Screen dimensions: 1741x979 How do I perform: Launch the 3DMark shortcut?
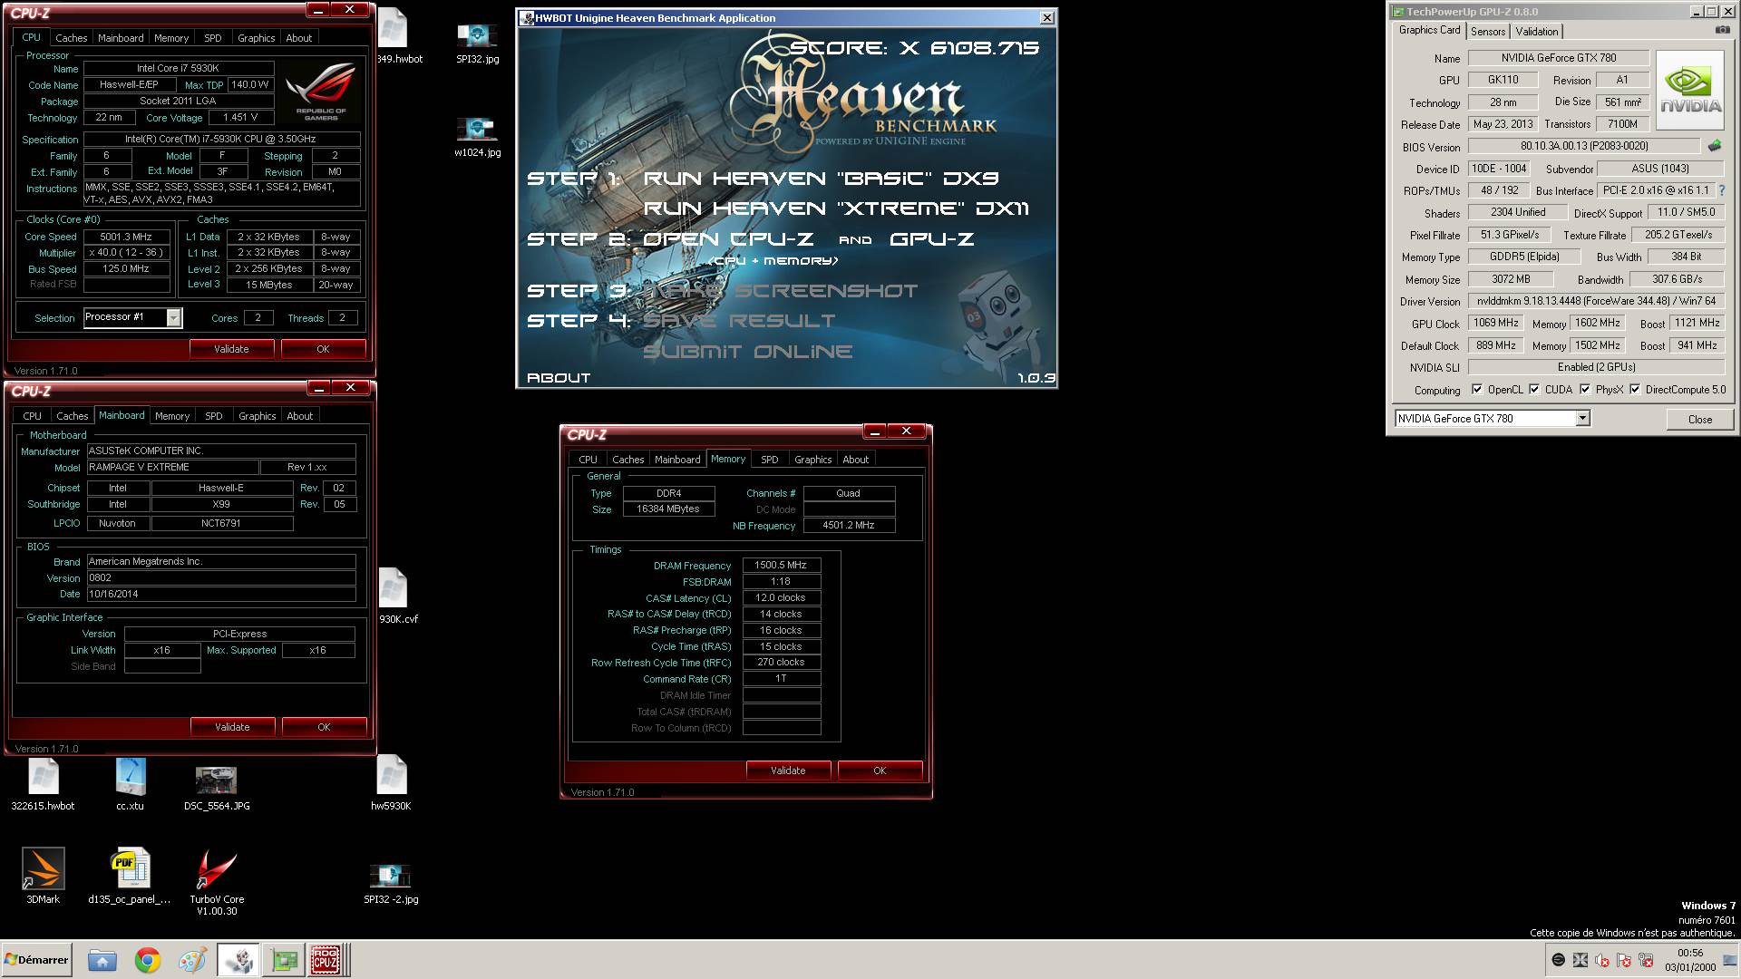point(43,876)
